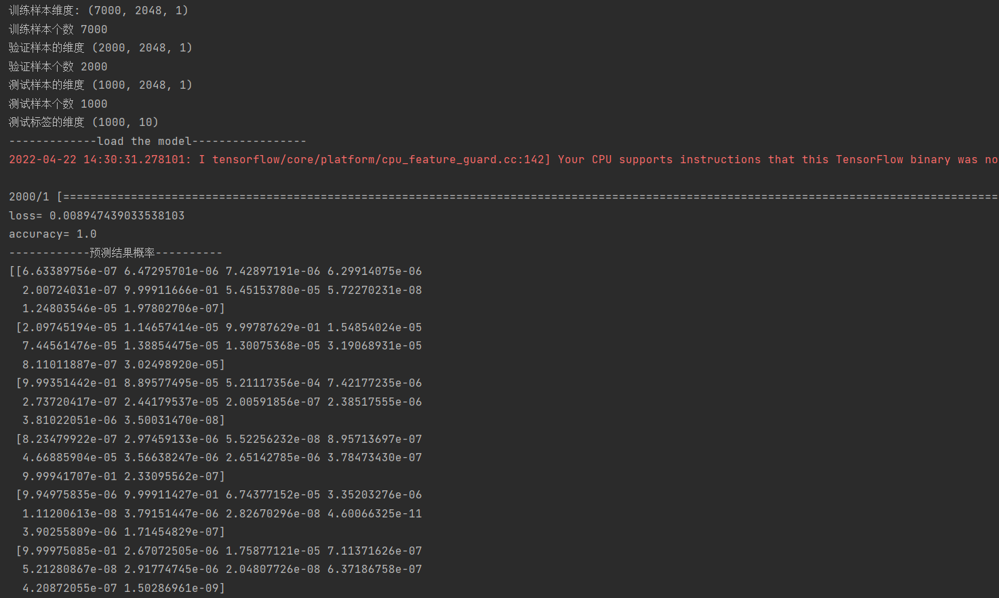Screen dimensions: 999x598
Task: Select the value 9.99941707e-01
Action: coord(69,476)
